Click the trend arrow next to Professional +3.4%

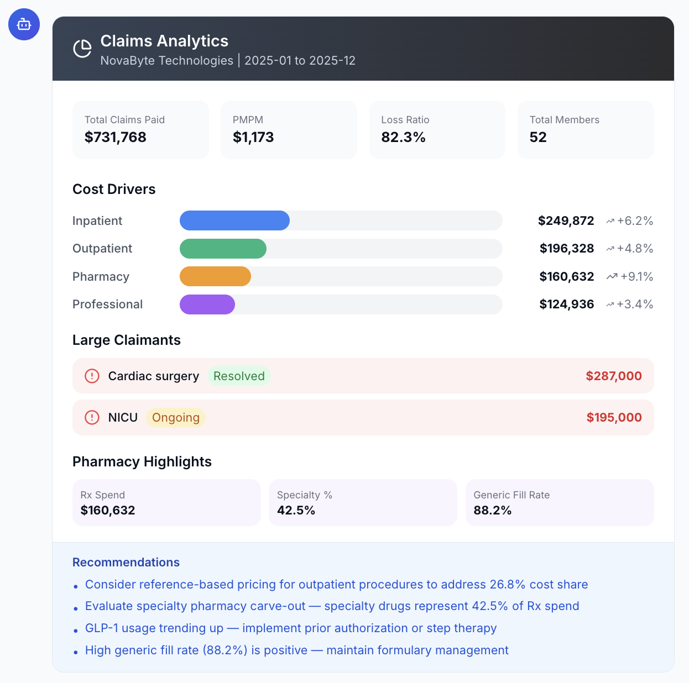coord(610,304)
